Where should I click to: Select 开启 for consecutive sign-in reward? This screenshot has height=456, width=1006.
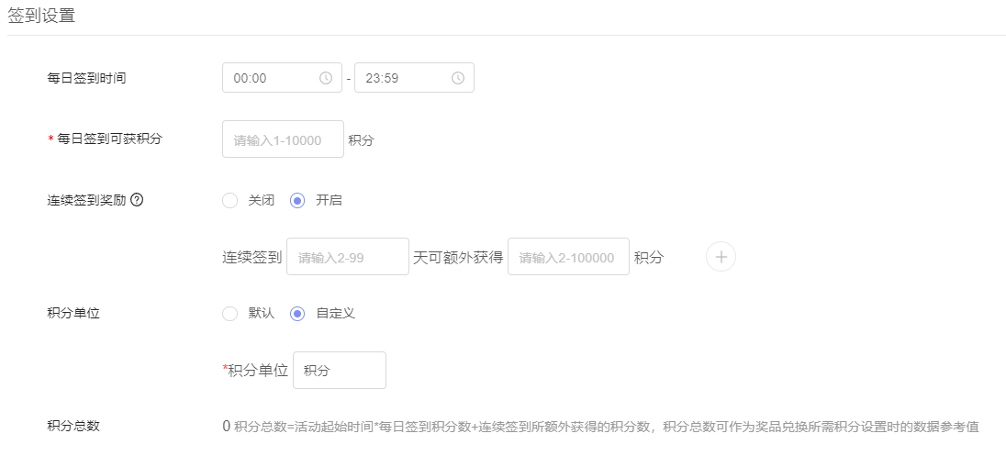(x=297, y=201)
